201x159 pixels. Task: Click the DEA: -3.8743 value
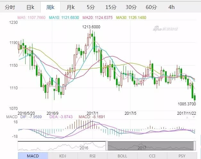tap(61, 117)
